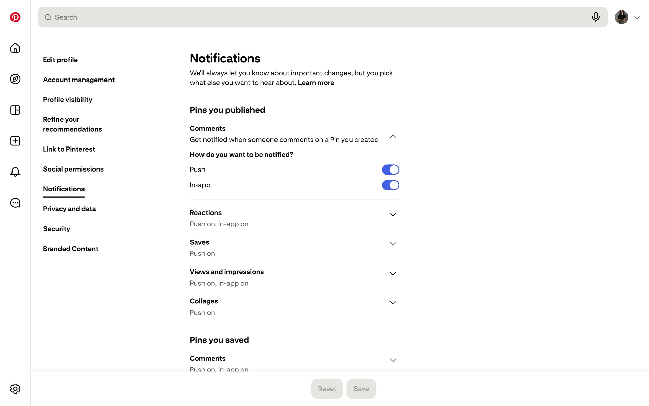
Task: Open the Privacy and data settings page
Action: click(x=69, y=209)
